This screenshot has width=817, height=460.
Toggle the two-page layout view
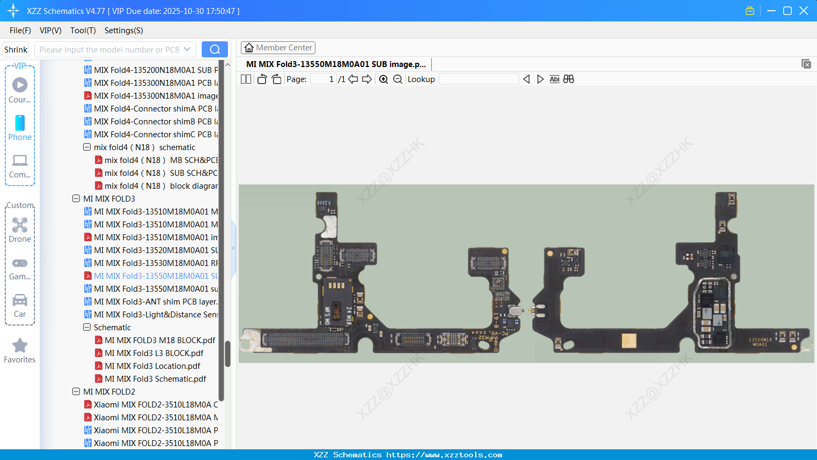(x=246, y=79)
